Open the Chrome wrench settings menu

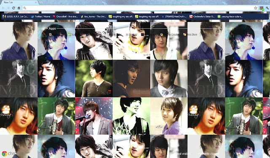267,8
